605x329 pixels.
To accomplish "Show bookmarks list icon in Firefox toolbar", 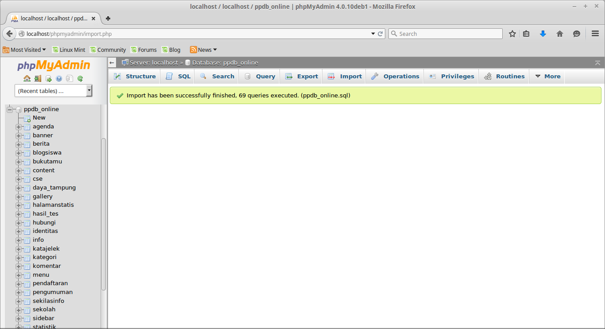I will 526,34.
